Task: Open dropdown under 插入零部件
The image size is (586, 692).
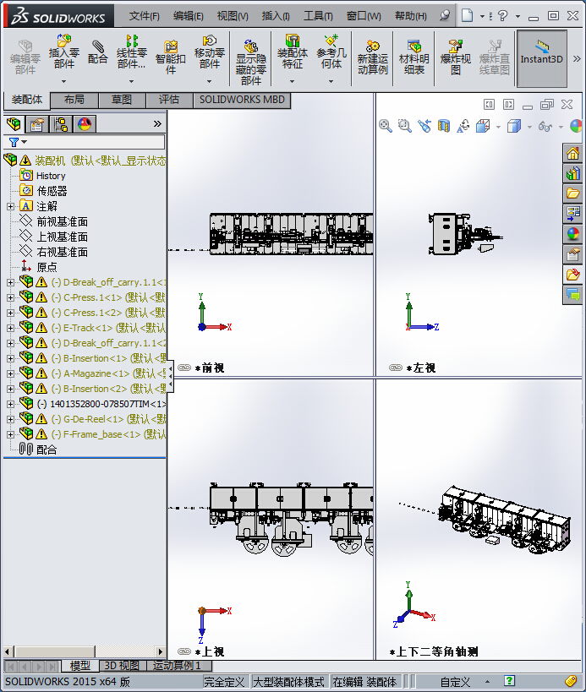Action: pos(64,82)
